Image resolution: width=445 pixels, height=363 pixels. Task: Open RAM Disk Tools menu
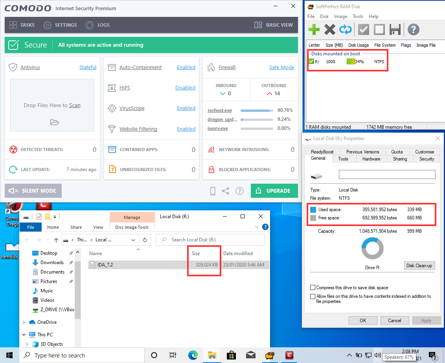[x=358, y=16]
